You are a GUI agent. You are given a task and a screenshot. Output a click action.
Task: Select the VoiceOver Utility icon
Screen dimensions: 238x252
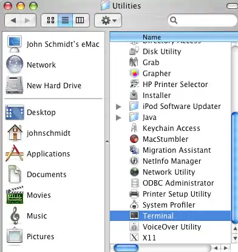[x=134, y=226]
